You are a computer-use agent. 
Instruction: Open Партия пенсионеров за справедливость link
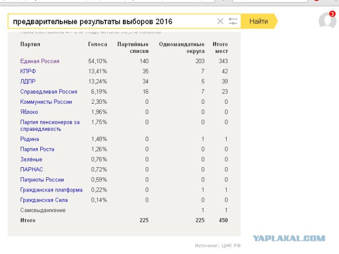(50, 125)
